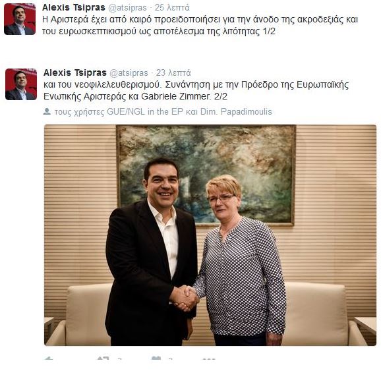The height and width of the screenshot is (371, 381).
Task: Click the retweet count beside the retweet icon
Action: click(119, 359)
